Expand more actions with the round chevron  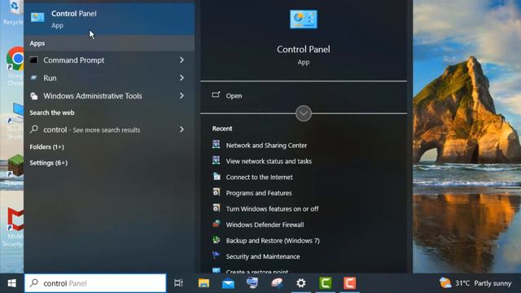coord(304,114)
